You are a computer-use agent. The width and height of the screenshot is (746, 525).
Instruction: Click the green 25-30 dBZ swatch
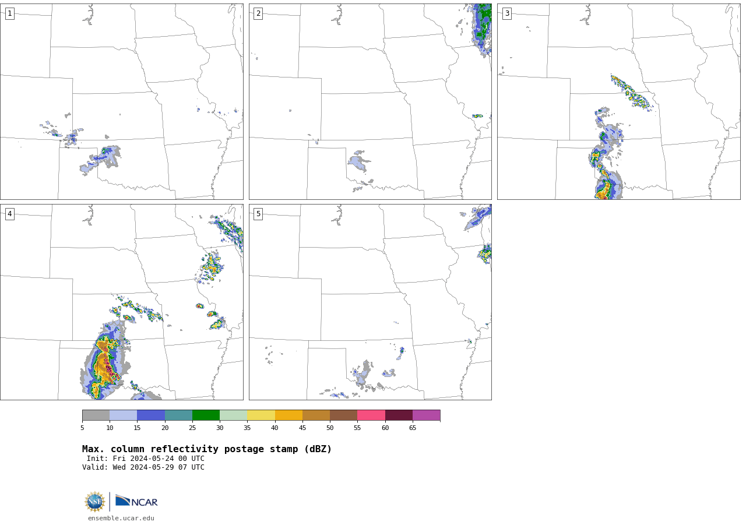(206, 415)
